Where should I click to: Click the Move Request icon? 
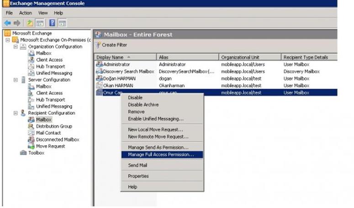pyautogui.click(x=31, y=146)
